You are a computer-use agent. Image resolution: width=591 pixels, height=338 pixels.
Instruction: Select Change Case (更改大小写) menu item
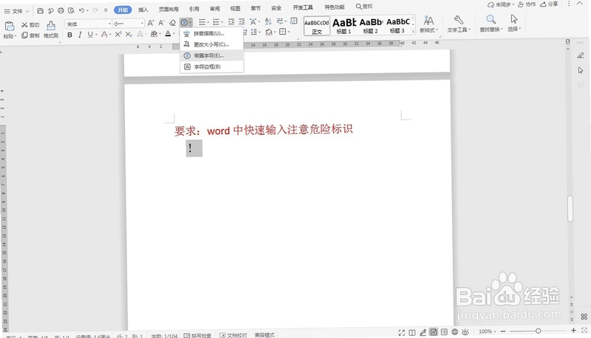(x=212, y=44)
